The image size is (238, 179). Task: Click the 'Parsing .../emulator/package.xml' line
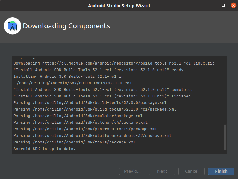point(78,116)
